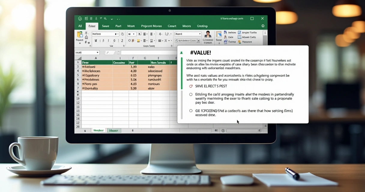Click the icon beside Arglar Tuble
The width and height of the screenshot is (365, 192).
pos(240,32)
